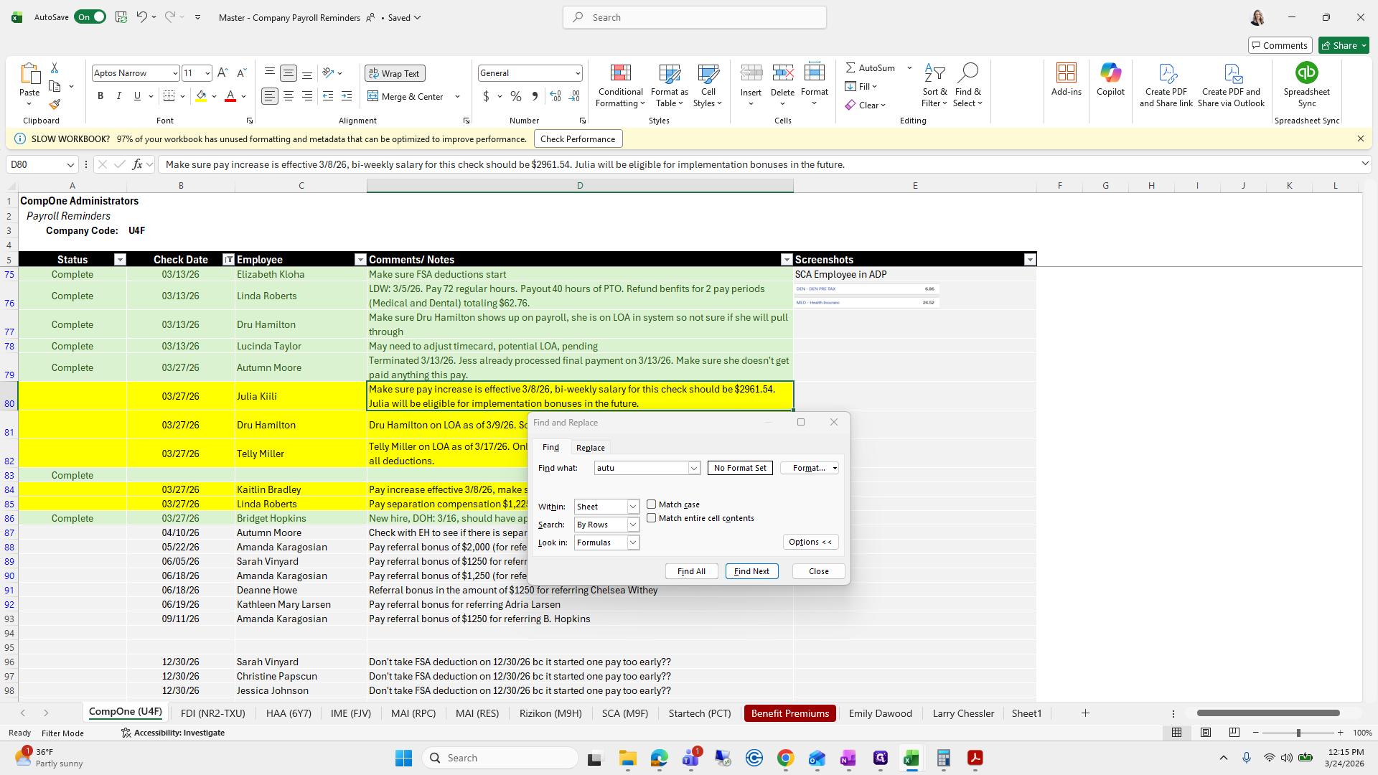Enable Match case in Find dialog
The image size is (1378, 775).
click(652, 504)
